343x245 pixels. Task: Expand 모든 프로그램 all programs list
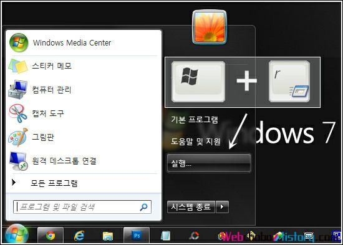83,183
